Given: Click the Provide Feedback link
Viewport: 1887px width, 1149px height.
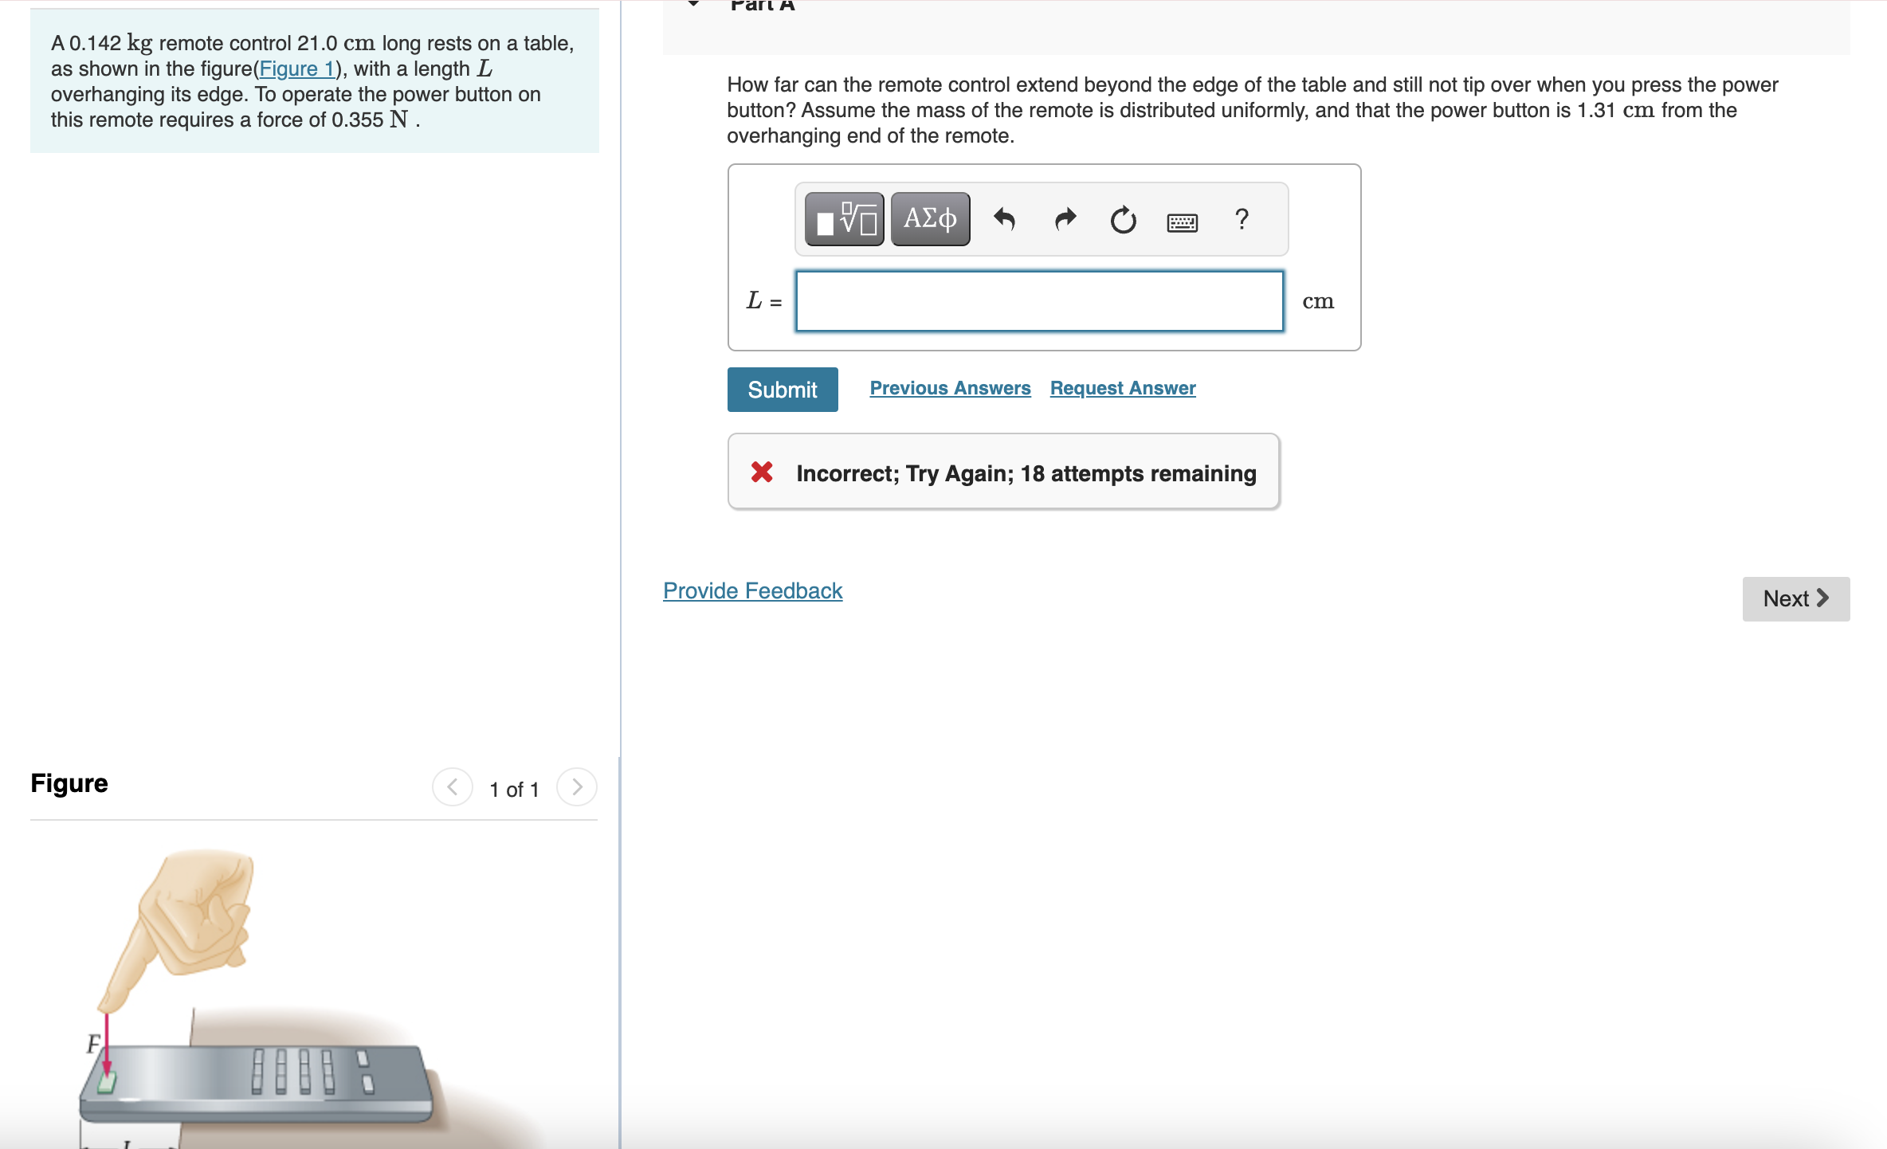Looking at the screenshot, I should click(x=752, y=590).
